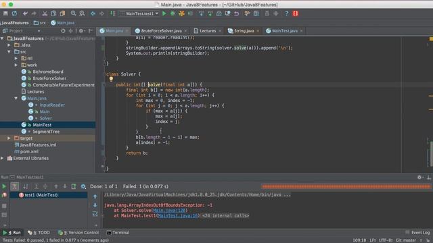Screen dimensions: 433x243
Task: Switch to the BruteForceSolver.java tab
Action: 161,31
